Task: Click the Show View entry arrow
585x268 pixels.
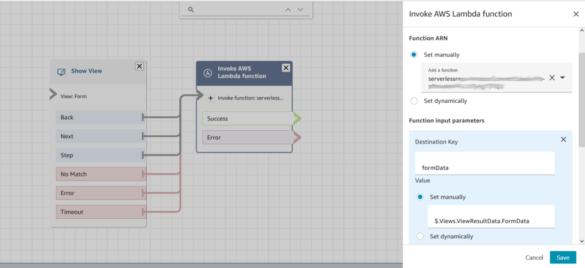Action: [53, 94]
